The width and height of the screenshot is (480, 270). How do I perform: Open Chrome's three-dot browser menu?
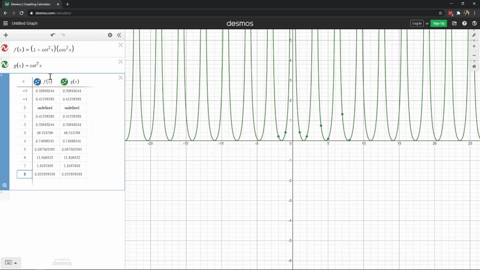click(x=474, y=13)
